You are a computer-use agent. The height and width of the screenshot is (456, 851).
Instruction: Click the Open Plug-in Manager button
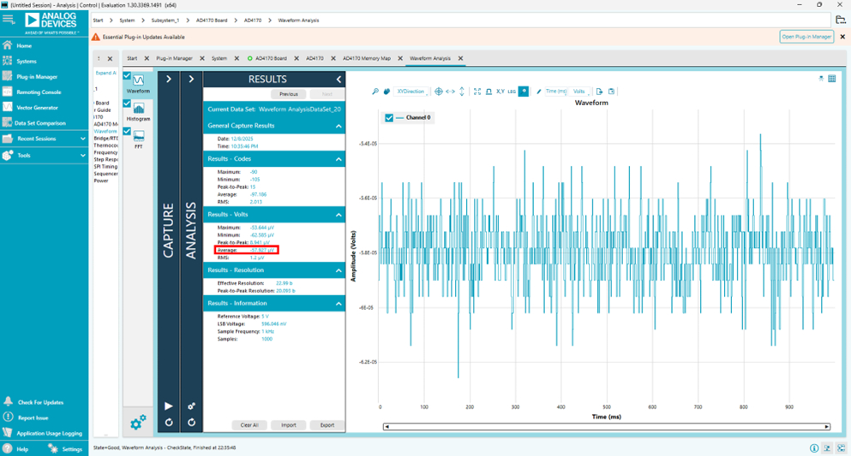806,37
